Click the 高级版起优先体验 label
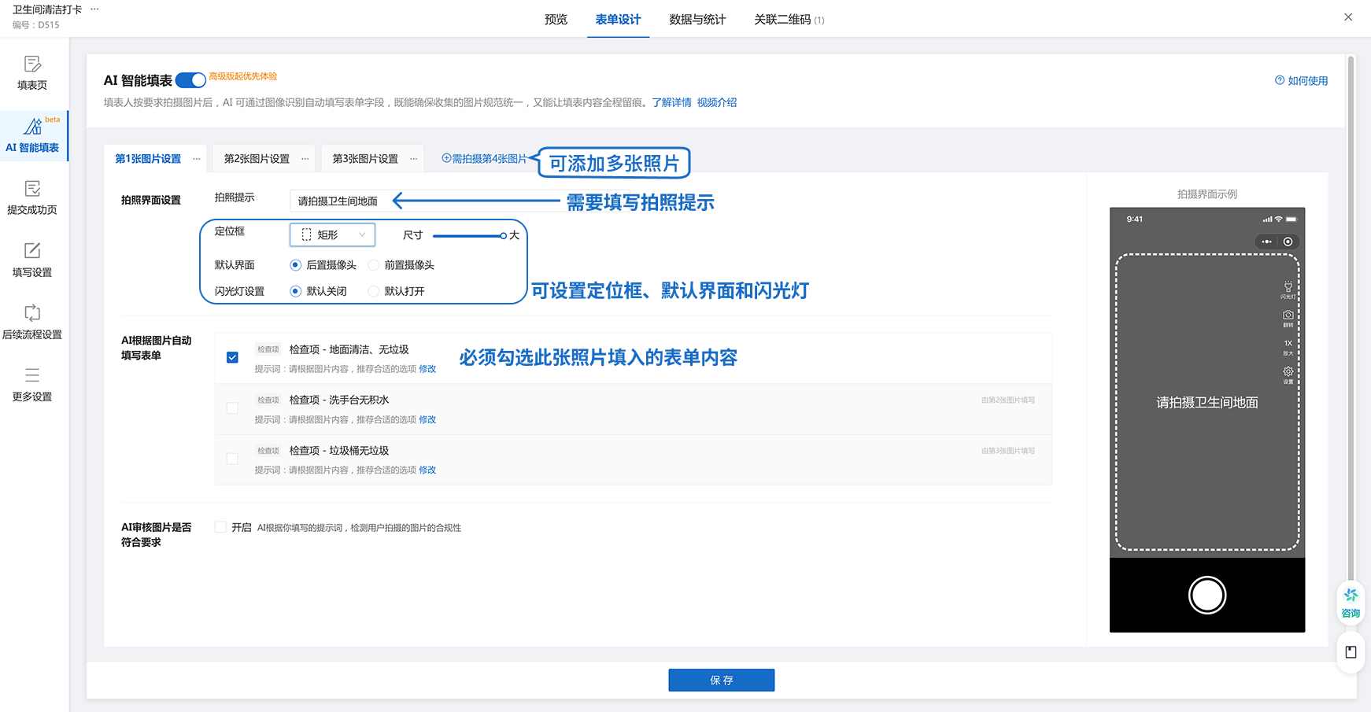 [242, 76]
